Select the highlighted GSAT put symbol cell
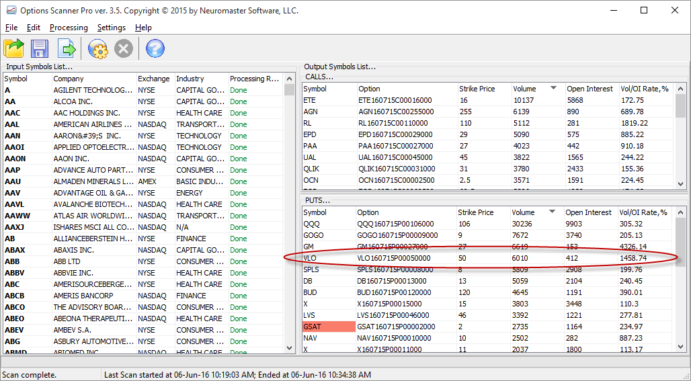The width and height of the screenshot is (691, 381). coord(329,327)
